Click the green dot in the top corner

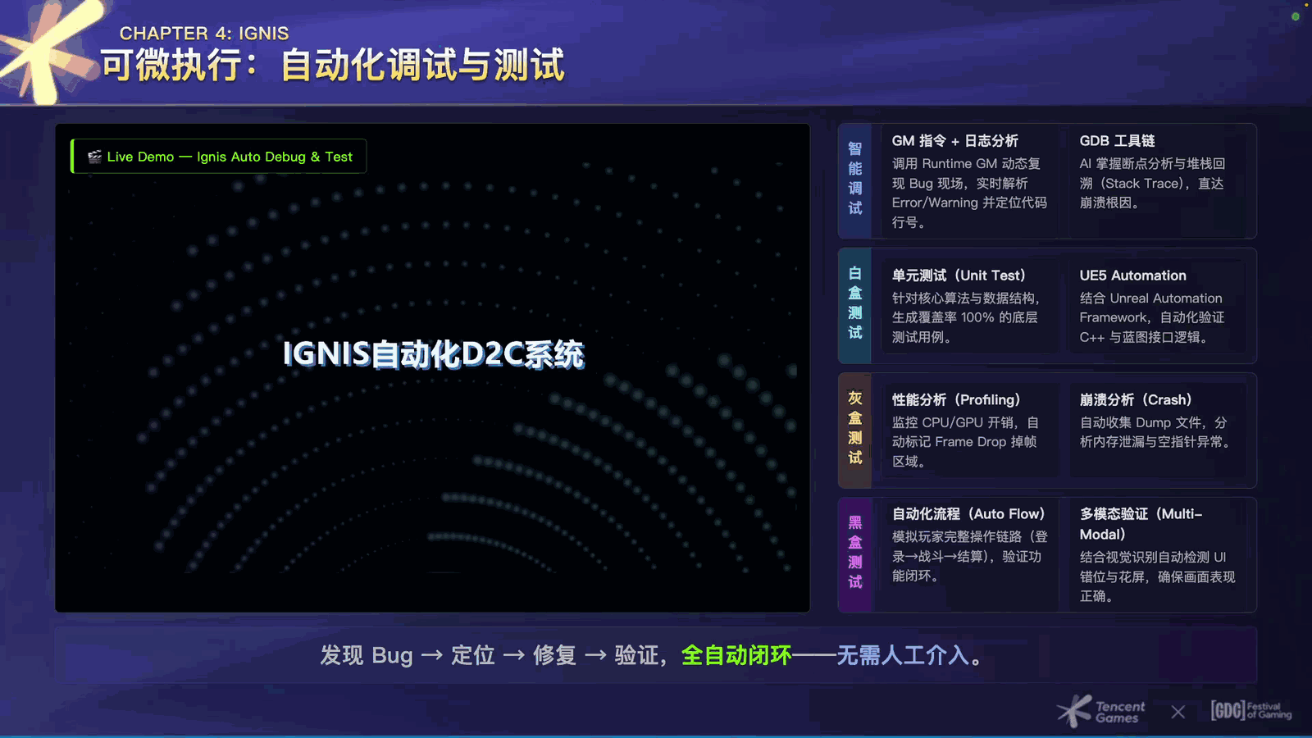tap(1296, 16)
